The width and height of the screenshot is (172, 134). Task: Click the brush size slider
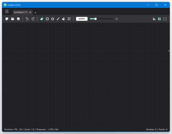pos(101,19)
